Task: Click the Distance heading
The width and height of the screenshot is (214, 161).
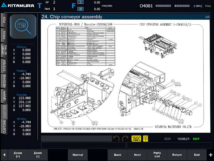Action: click(x=21, y=47)
